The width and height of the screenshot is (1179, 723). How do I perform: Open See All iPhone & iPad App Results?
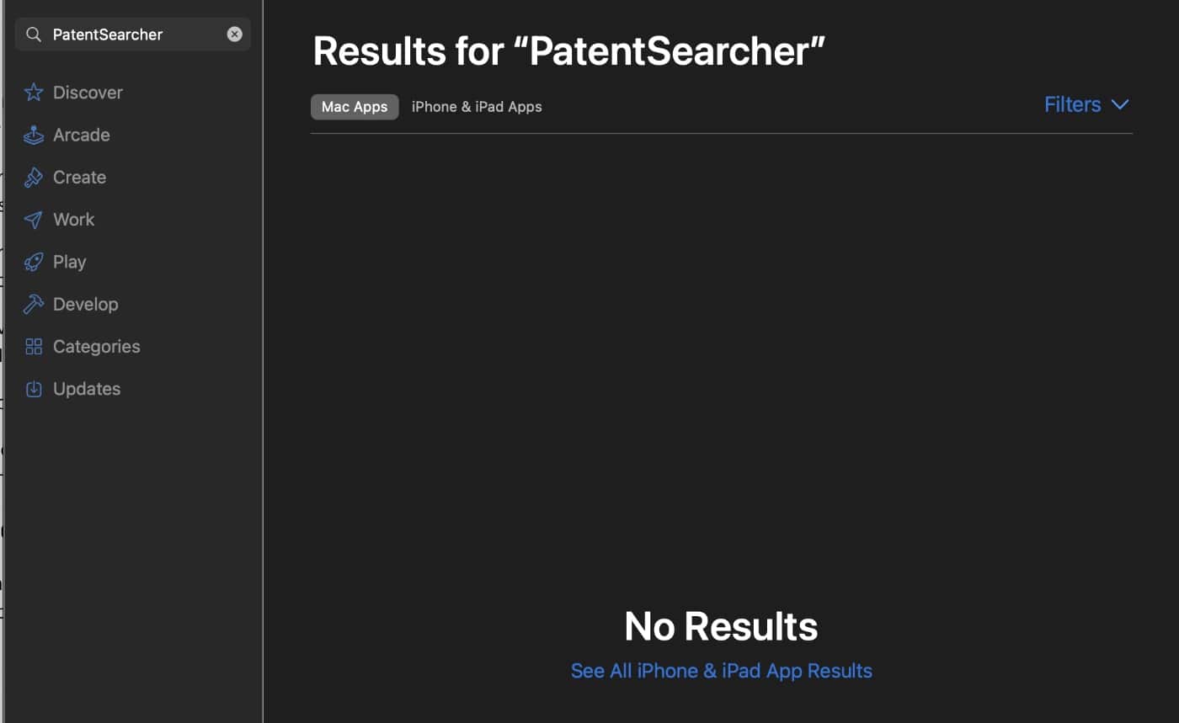click(721, 671)
